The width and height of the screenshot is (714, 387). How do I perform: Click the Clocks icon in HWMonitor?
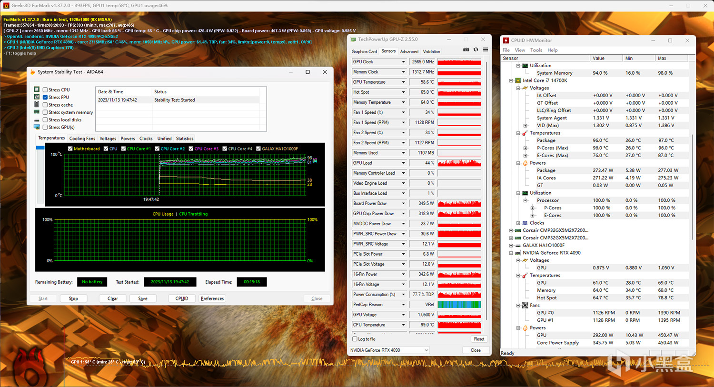pos(525,223)
